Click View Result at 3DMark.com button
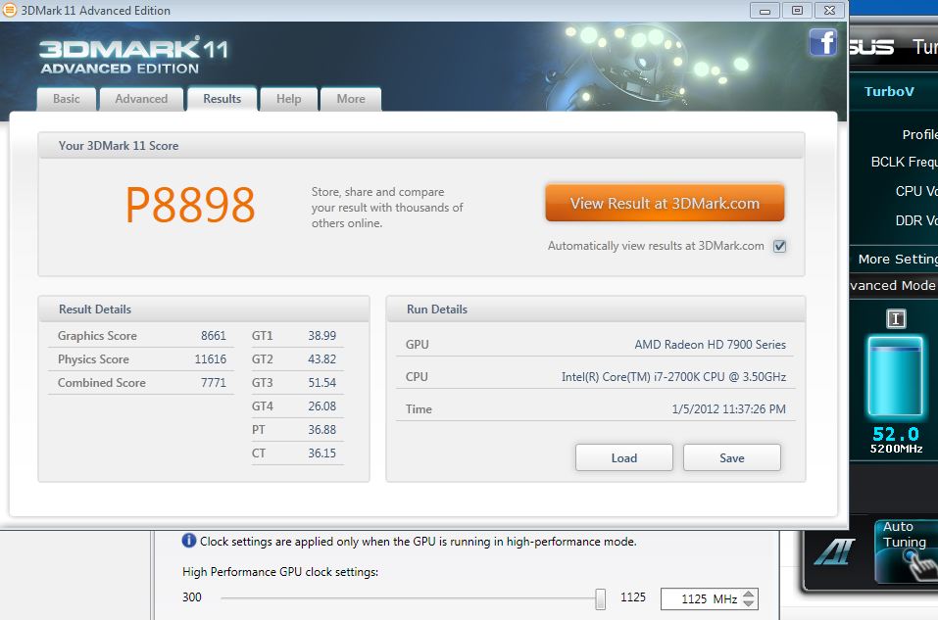 coord(665,204)
